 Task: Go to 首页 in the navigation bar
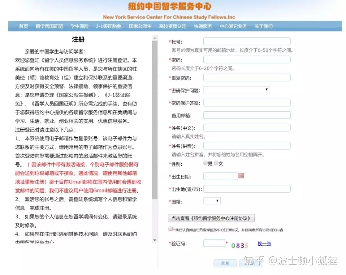coord(24,26)
